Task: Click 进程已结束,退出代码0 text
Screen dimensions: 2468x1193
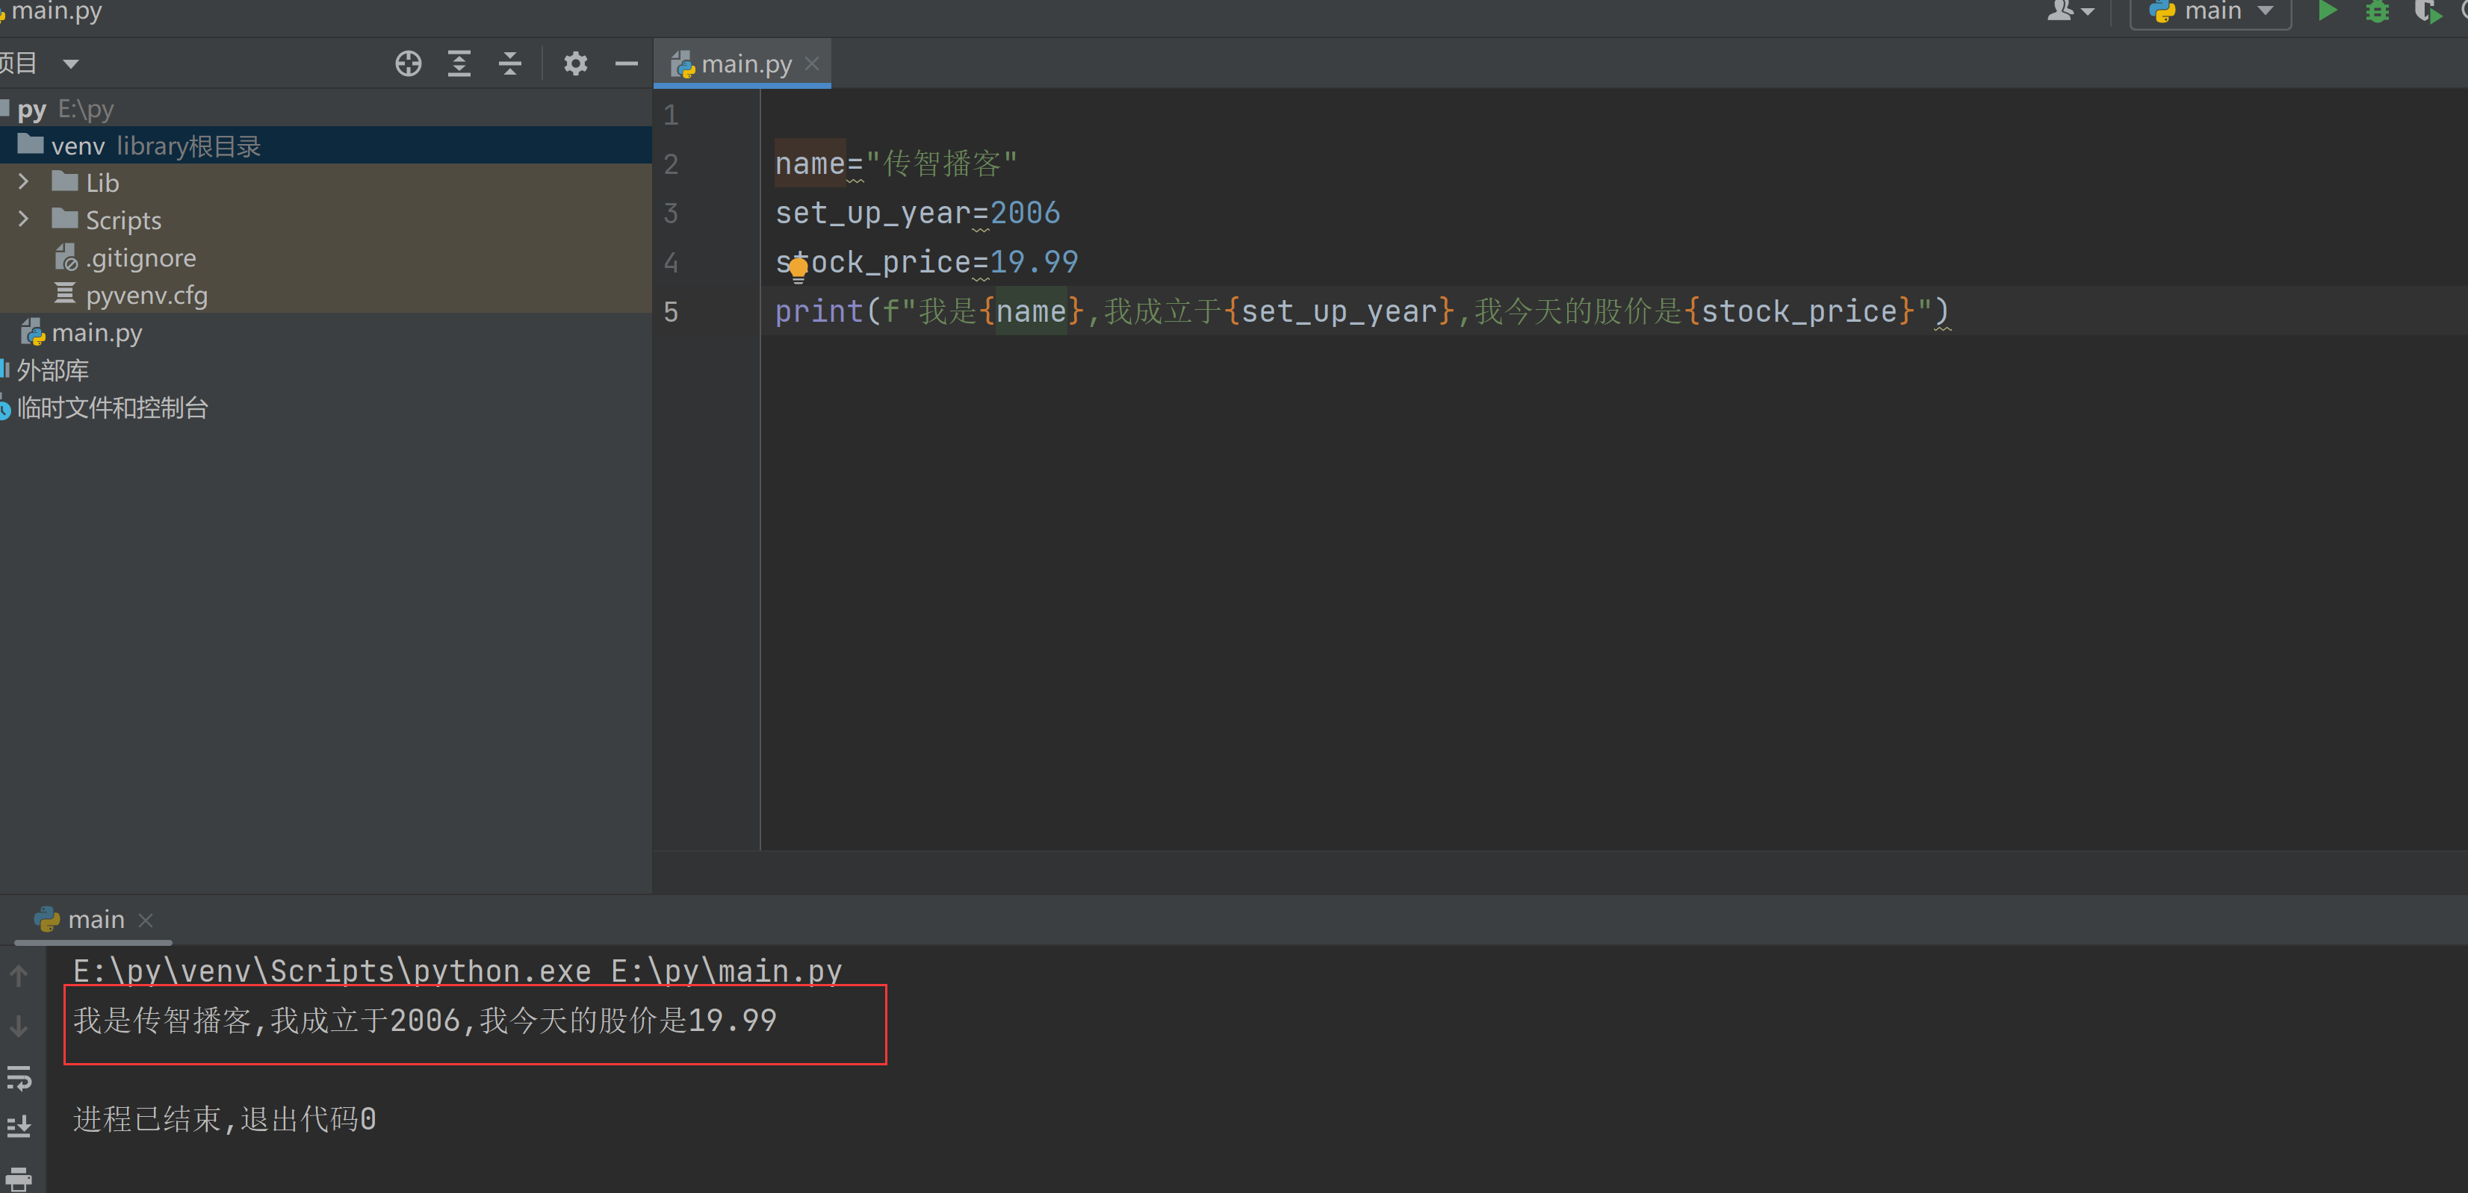Action: pos(225,1119)
